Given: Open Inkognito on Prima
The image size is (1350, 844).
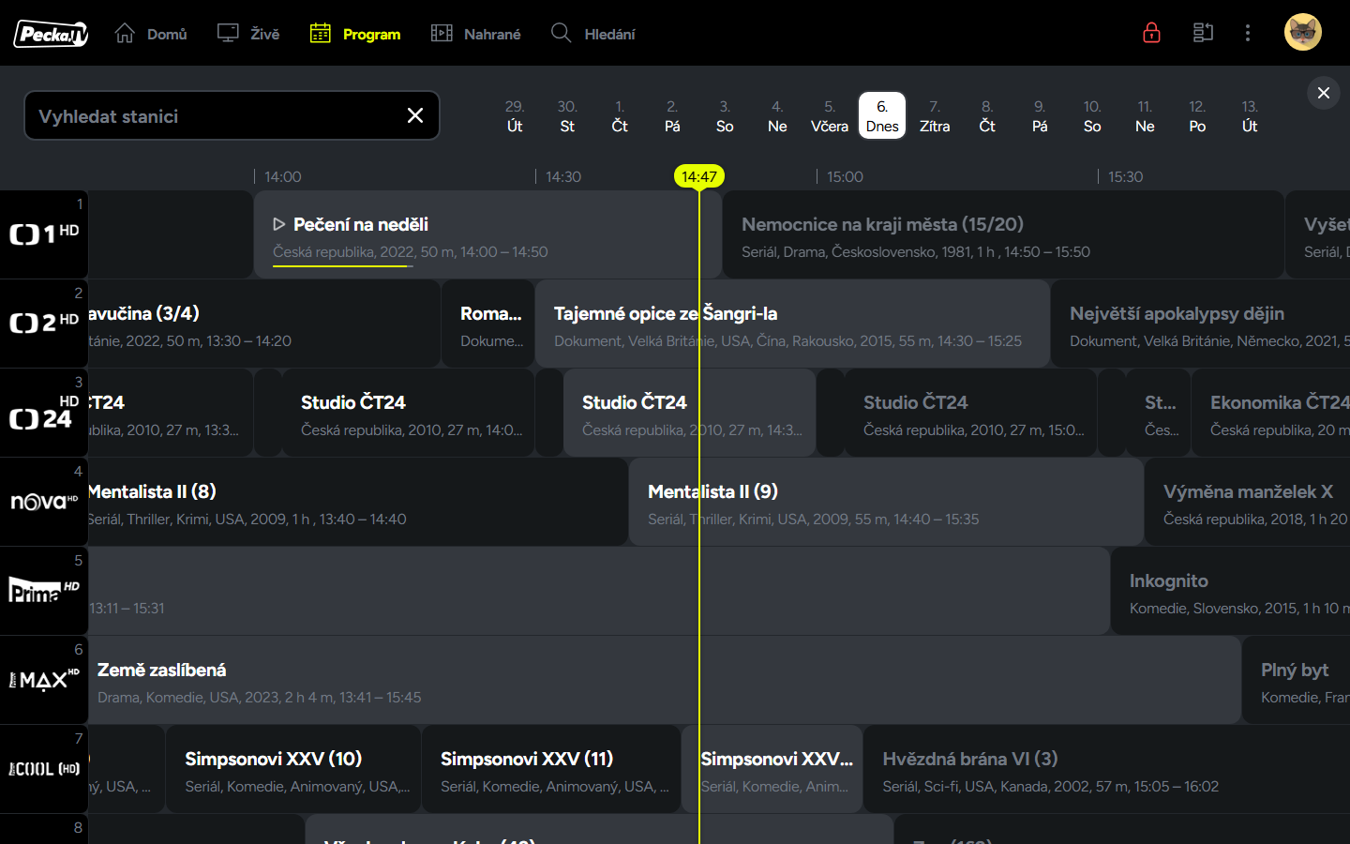Looking at the screenshot, I should coord(1230,591).
